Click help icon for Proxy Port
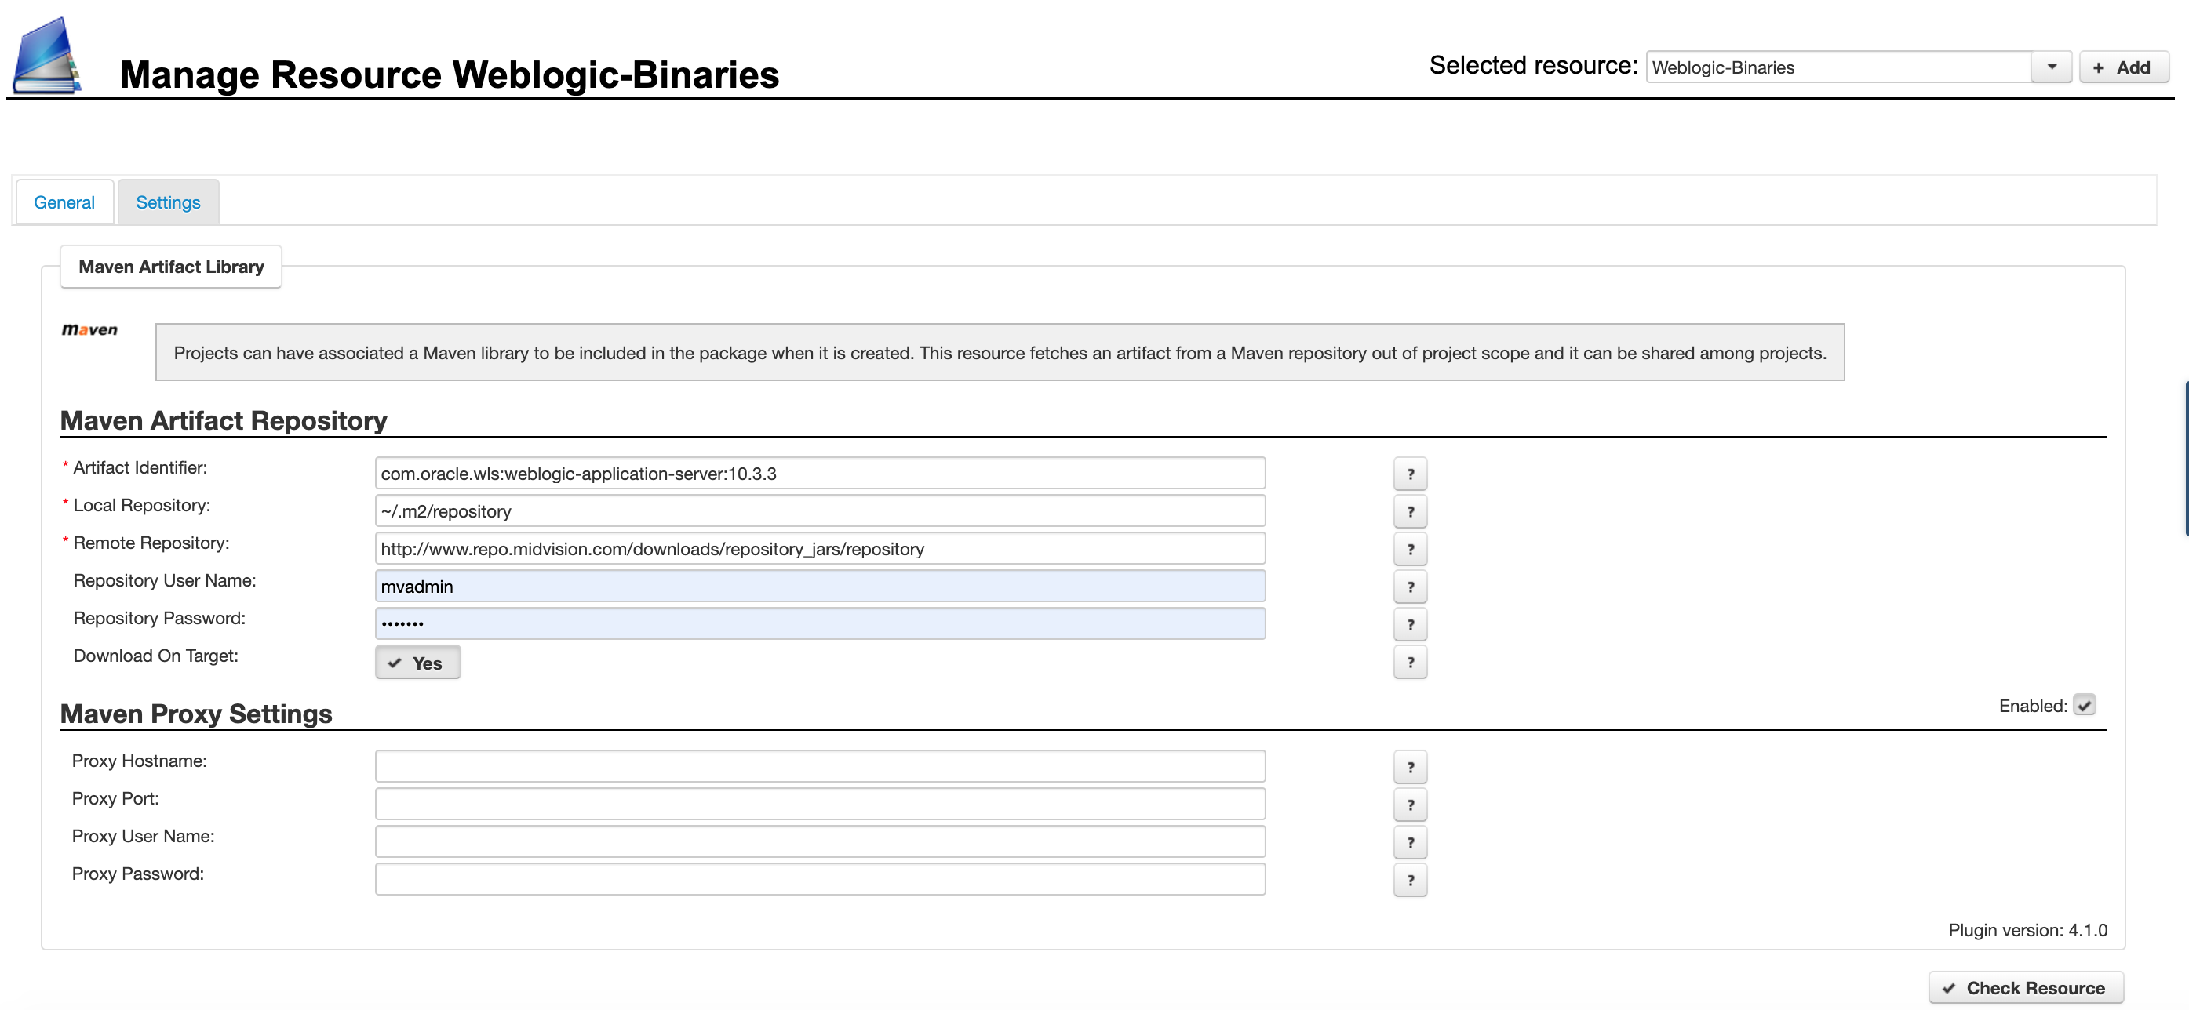The width and height of the screenshot is (2189, 1010). coord(1410,805)
